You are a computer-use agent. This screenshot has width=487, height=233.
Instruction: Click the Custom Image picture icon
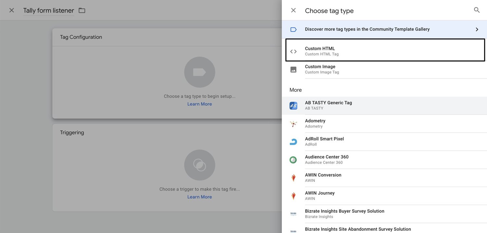293,69
